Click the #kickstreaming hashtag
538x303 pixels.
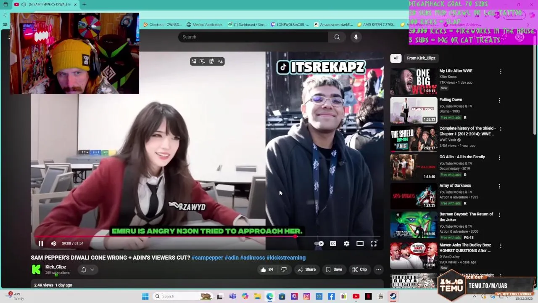coord(286,258)
